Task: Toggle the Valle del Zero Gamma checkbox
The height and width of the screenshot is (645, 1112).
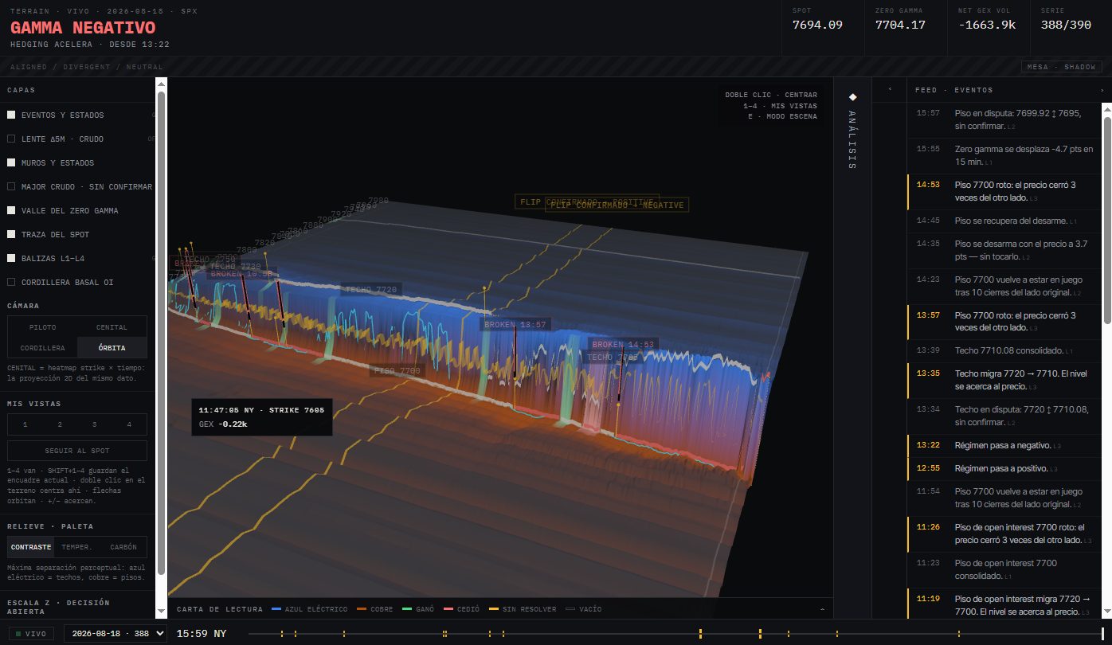Action: tap(11, 210)
